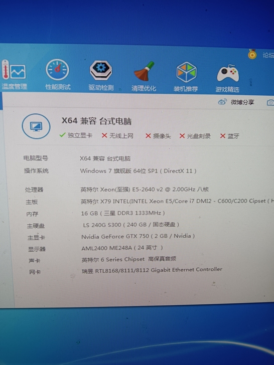Screen dimensions: 274x365
Task: Open 性能测试 performance test gauge icon
Action: [58, 75]
